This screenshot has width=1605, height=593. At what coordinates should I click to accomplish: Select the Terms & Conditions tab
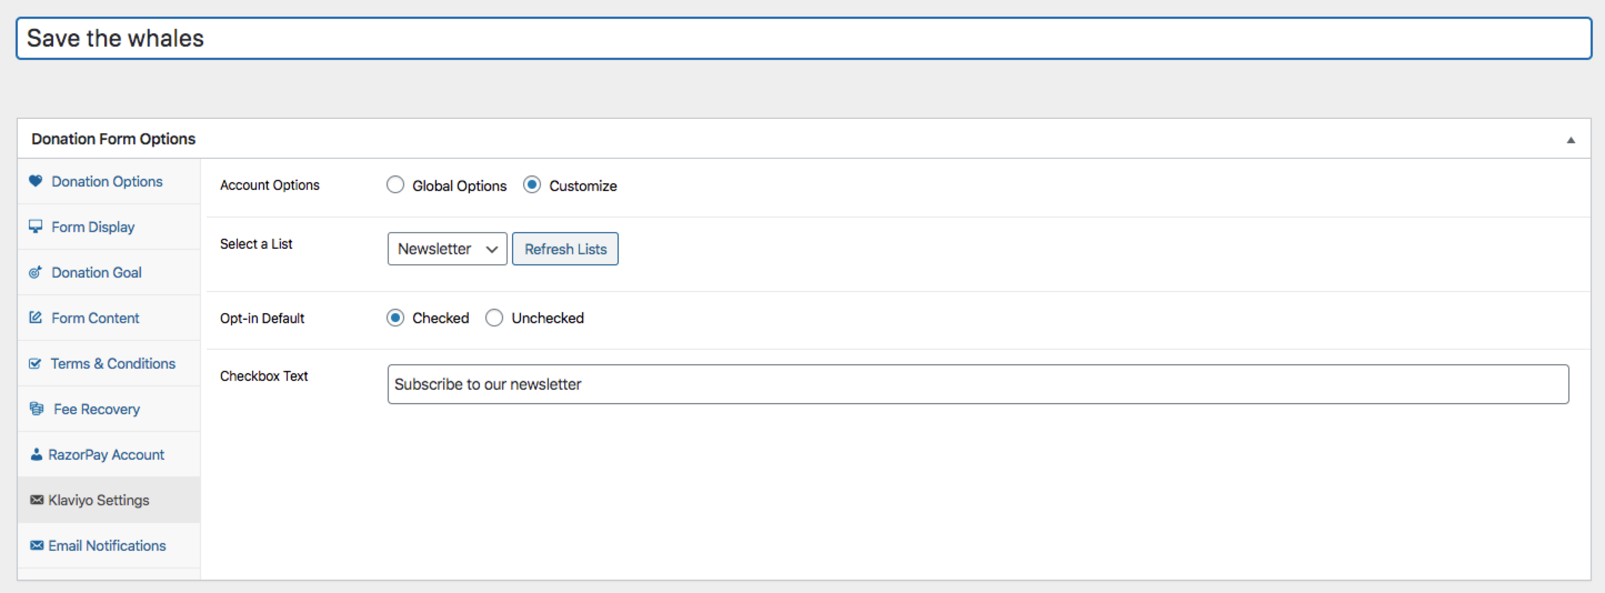pyautogui.click(x=109, y=363)
